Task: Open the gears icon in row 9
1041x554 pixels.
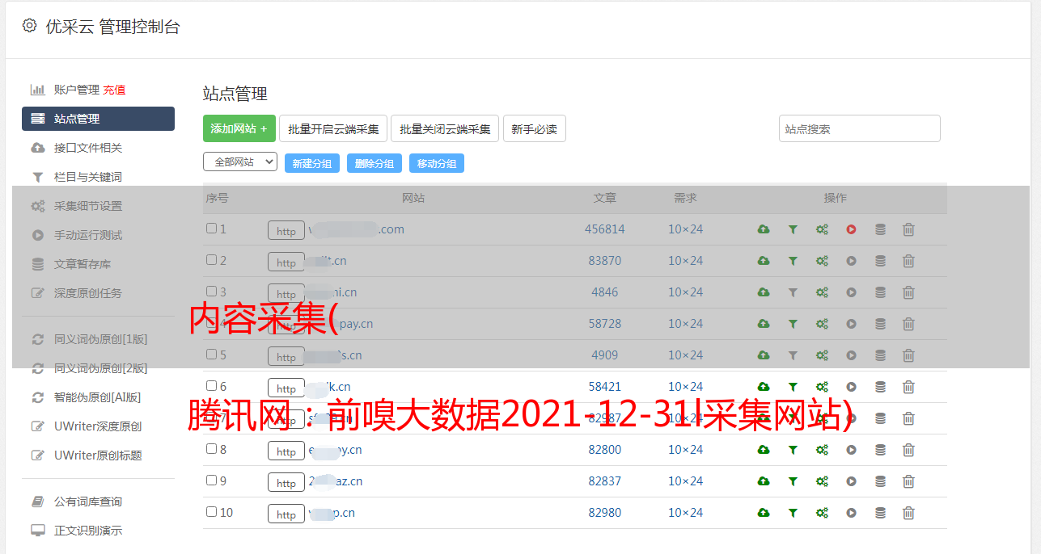Action: coord(822,481)
